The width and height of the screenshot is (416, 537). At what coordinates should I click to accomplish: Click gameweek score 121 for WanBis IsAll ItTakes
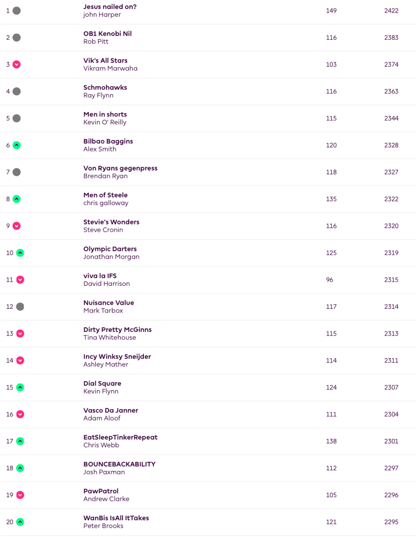click(331, 522)
